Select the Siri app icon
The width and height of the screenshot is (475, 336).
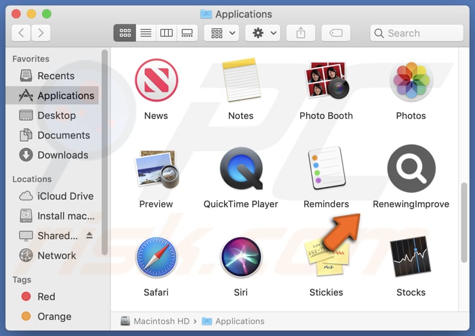tap(241, 257)
